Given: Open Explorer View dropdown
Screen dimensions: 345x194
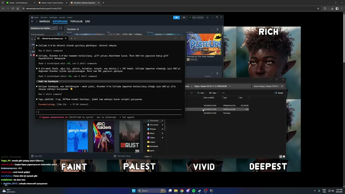Looking at the screenshot, I should pyautogui.click(x=213, y=93).
